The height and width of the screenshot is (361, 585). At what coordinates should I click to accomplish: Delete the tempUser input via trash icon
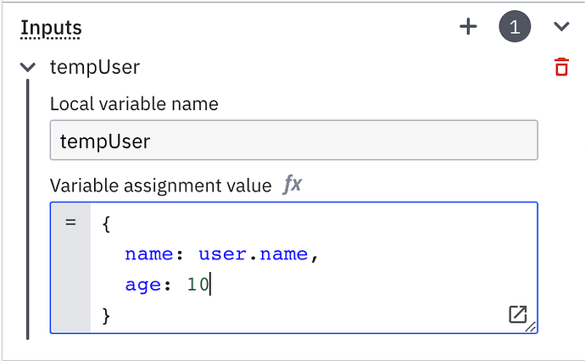click(560, 67)
